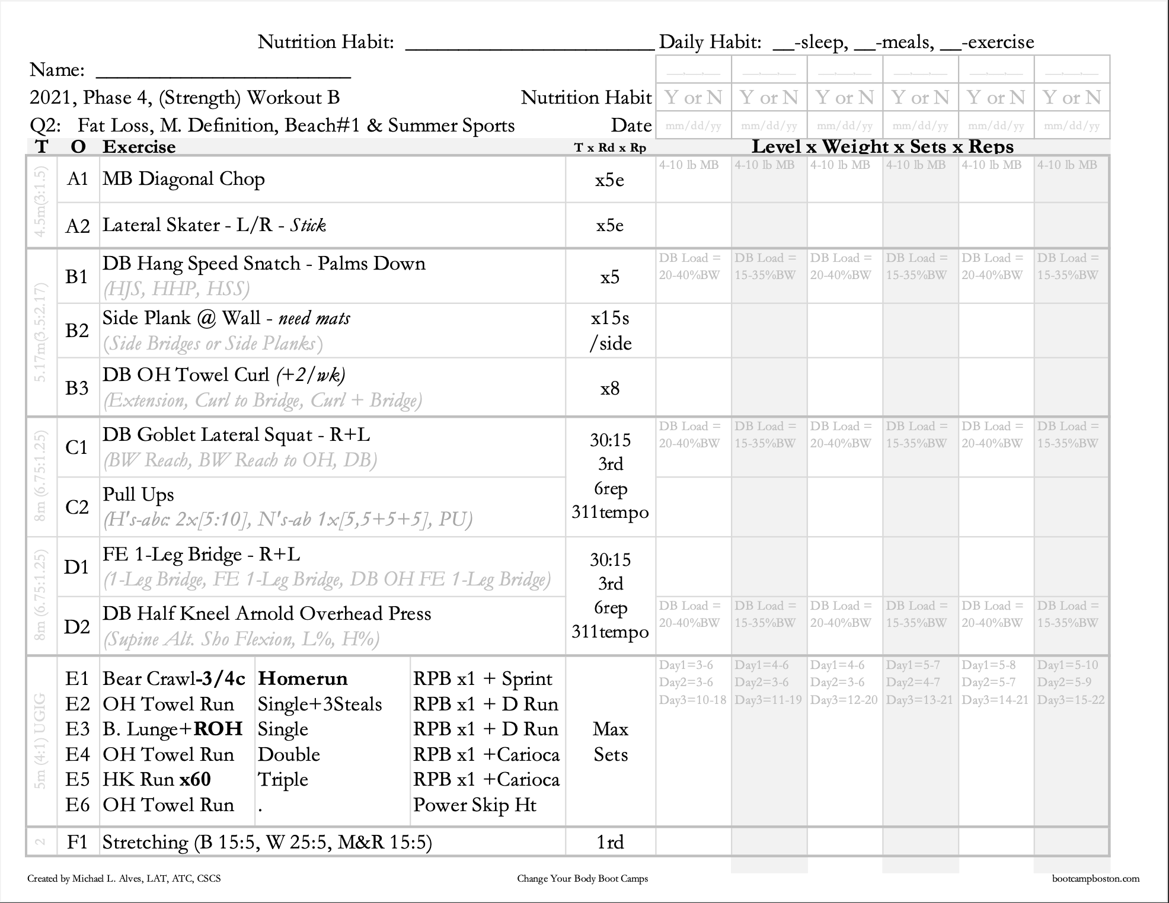Image resolution: width=1169 pixels, height=903 pixels.
Task: Select FE 1-Leg Bridge - R+L text
Action: pos(201,555)
